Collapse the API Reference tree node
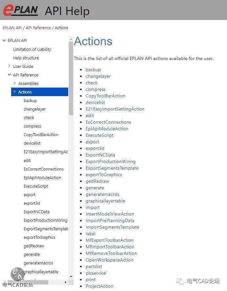 pos(10,75)
